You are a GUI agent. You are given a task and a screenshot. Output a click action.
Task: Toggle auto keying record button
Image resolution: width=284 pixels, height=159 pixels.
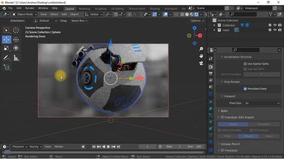(83, 147)
